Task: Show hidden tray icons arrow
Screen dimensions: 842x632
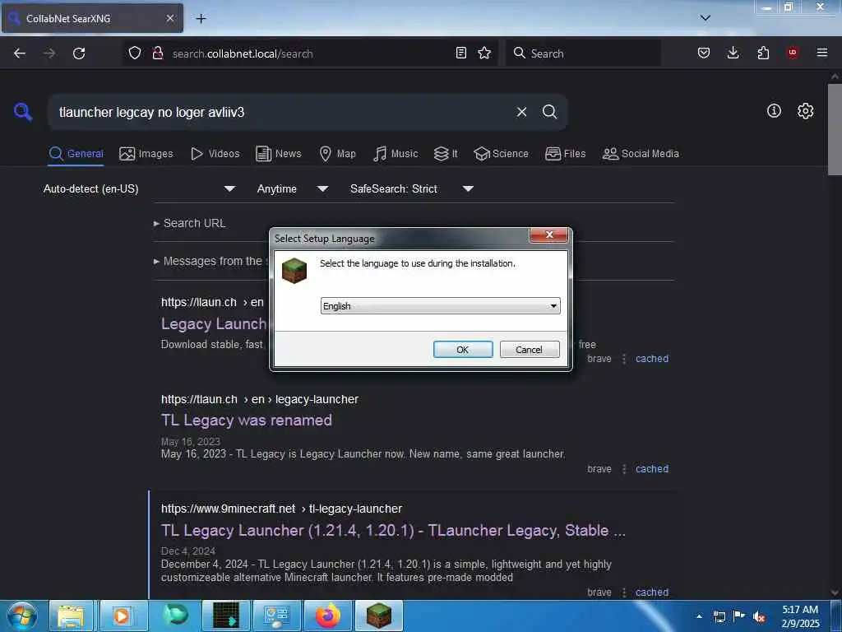Action: [699, 616]
